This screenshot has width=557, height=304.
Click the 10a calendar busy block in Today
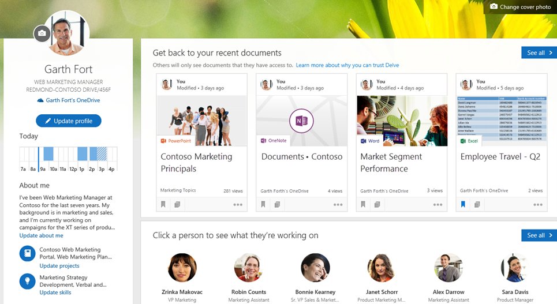click(x=48, y=154)
